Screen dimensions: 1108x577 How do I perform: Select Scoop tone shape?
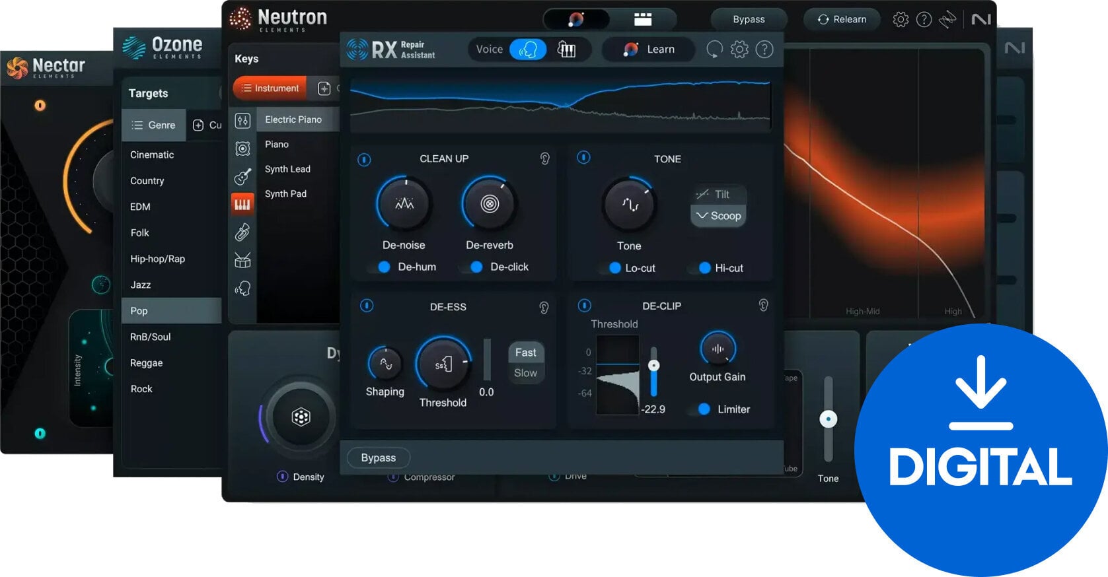[x=718, y=216]
